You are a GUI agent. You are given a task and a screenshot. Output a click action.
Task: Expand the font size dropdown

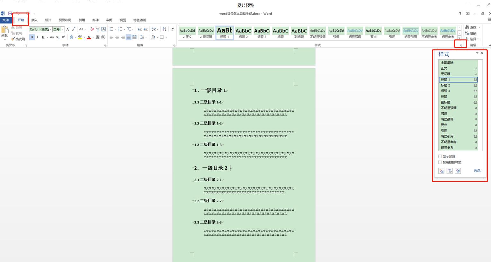coord(62,29)
